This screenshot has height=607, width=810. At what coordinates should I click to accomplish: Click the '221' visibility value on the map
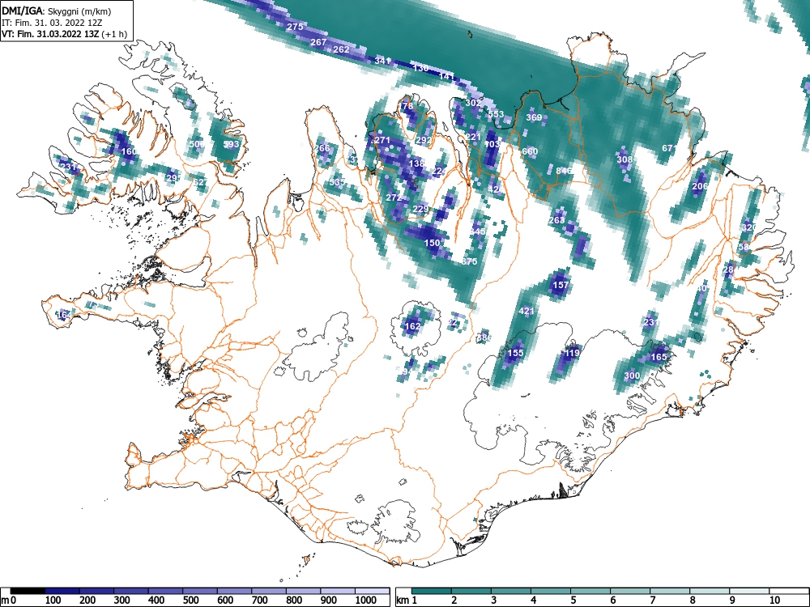[473, 137]
